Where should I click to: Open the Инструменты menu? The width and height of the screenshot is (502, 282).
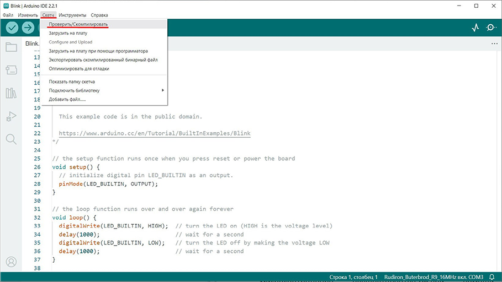72,15
